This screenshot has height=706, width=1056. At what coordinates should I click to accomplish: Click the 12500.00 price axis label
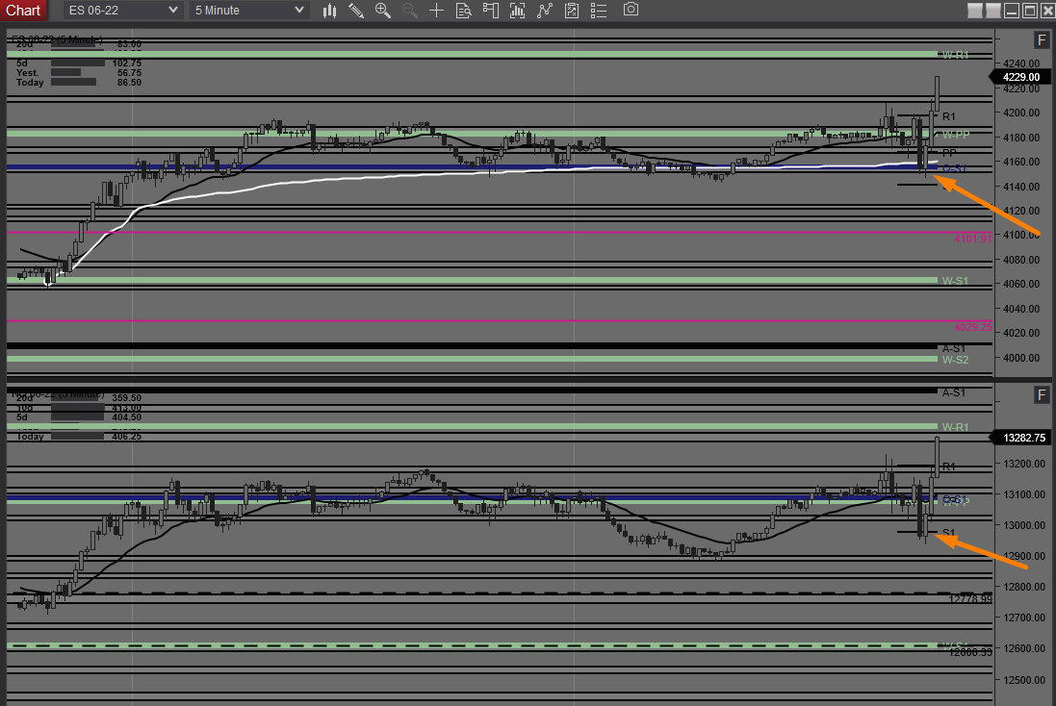tap(1023, 680)
